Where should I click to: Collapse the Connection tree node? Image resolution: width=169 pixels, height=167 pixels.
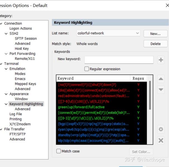(1, 23)
